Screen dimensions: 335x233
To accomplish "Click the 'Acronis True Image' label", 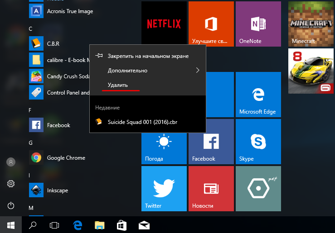I will [x=70, y=11].
